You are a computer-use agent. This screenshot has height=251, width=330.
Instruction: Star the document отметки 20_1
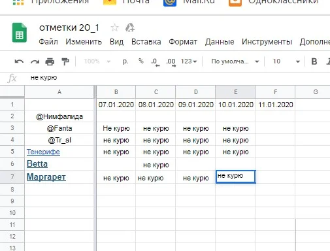pyautogui.click(x=114, y=27)
